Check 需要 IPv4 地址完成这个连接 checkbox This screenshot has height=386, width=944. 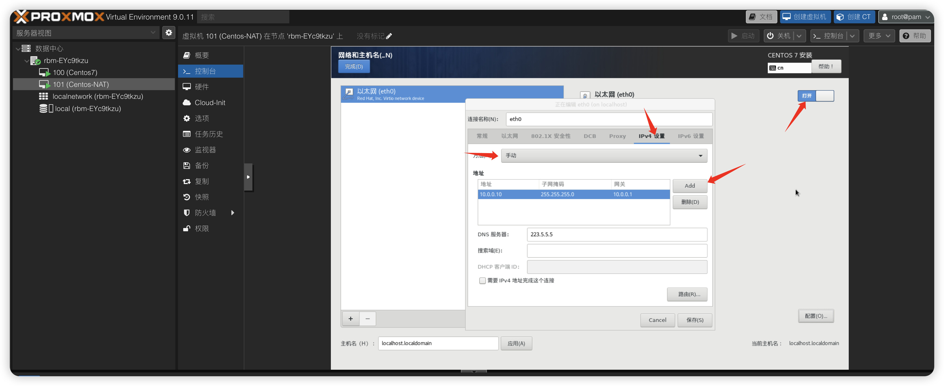click(482, 280)
